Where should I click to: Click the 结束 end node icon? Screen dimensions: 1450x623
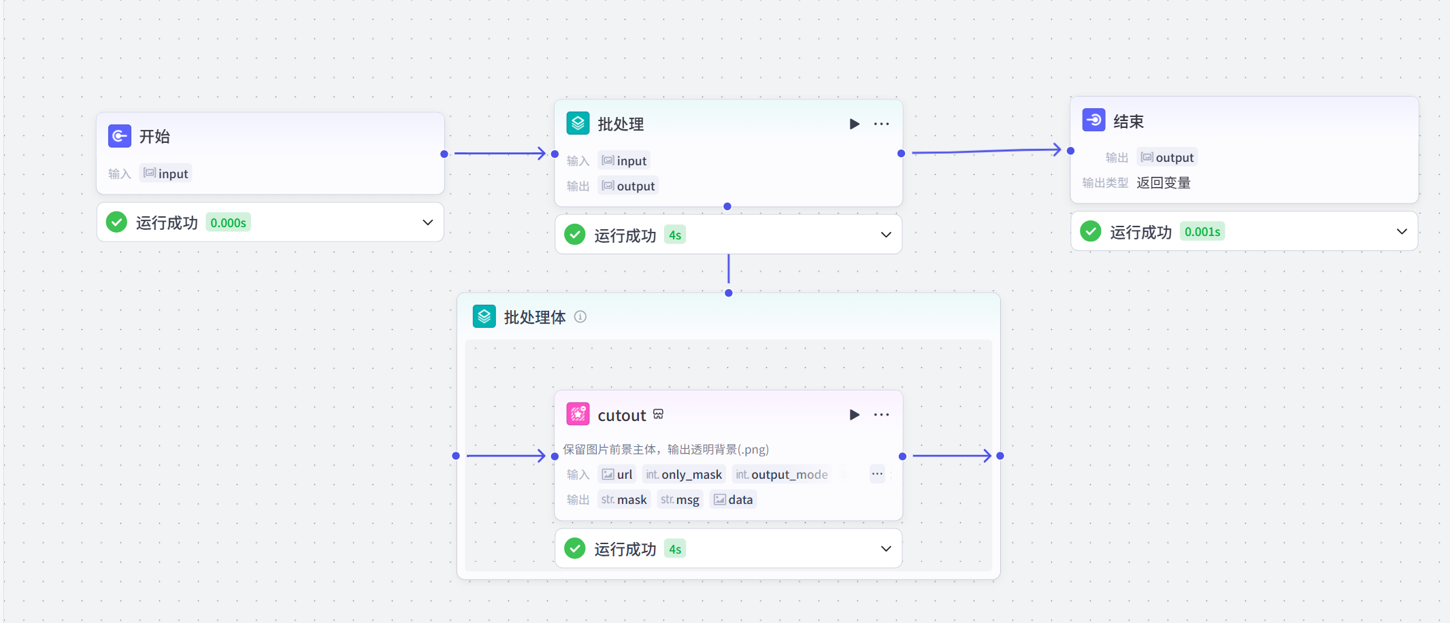point(1094,120)
